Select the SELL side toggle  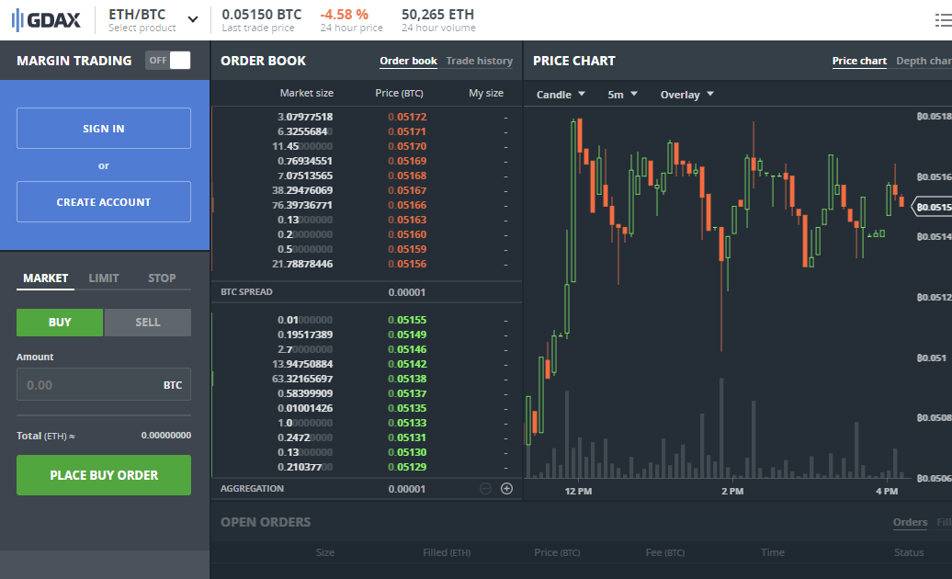coord(148,323)
